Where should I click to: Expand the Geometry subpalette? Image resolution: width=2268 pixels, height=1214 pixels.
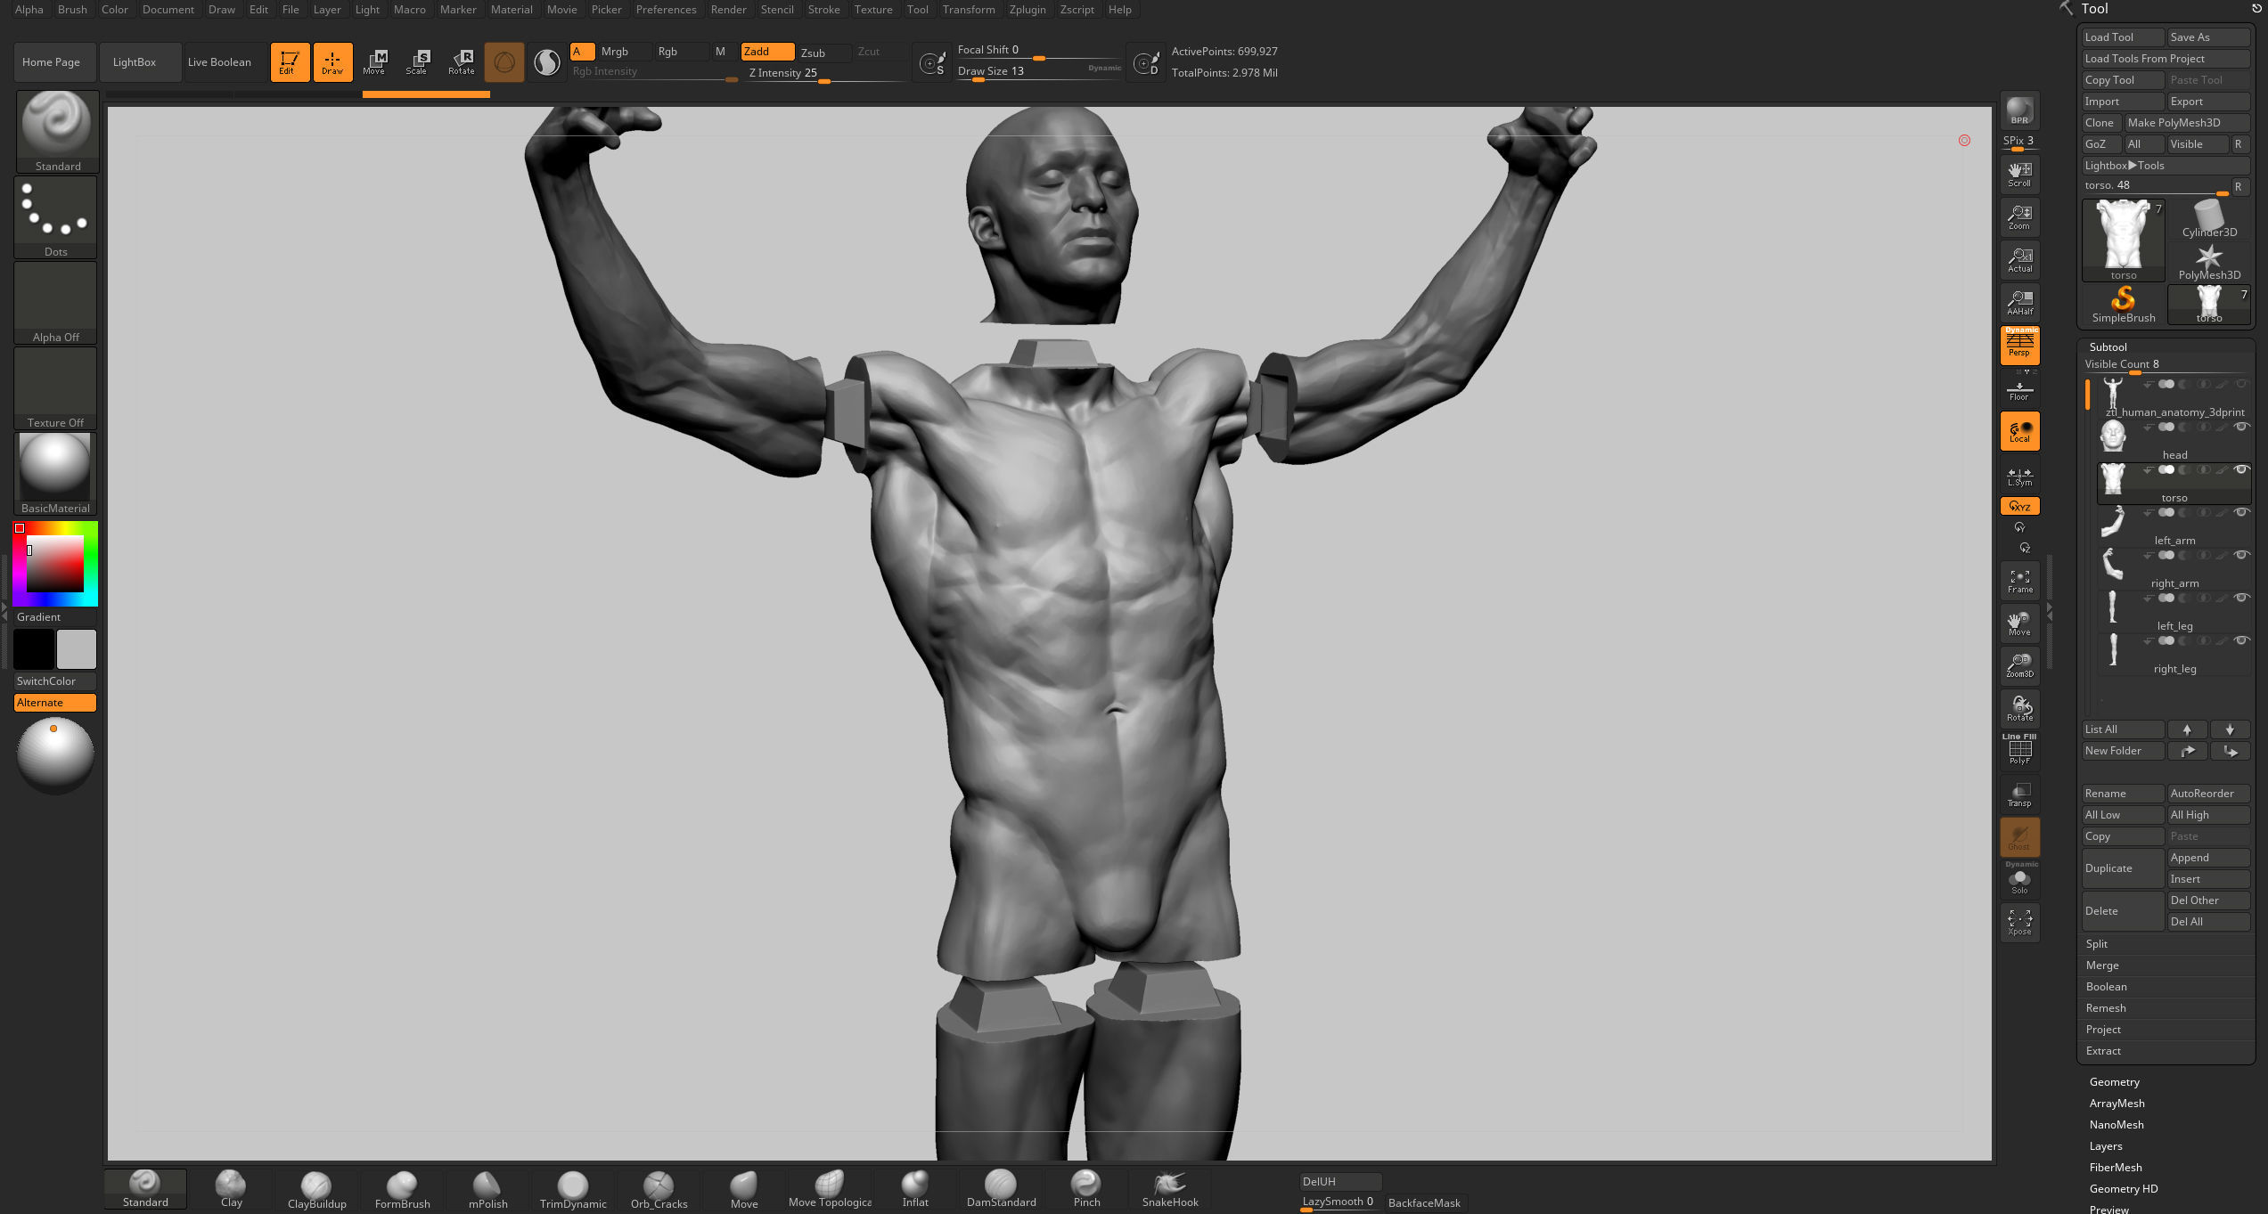coord(2114,1082)
